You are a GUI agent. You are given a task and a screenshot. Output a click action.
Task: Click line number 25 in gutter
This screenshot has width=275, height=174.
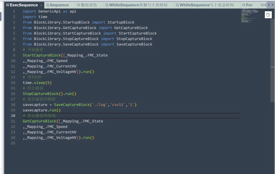tap(13, 143)
